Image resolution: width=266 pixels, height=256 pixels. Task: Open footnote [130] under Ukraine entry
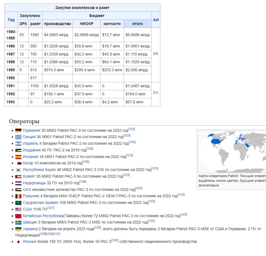50,234
